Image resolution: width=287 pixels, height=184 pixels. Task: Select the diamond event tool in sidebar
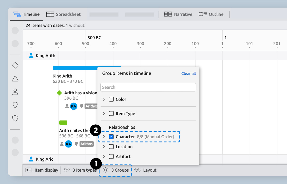pyautogui.click(x=15, y=65)
